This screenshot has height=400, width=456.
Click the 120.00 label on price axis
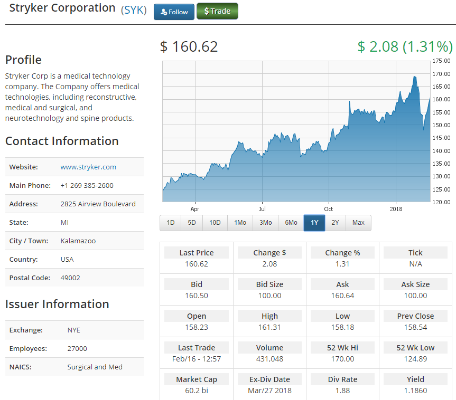(441, 202)
